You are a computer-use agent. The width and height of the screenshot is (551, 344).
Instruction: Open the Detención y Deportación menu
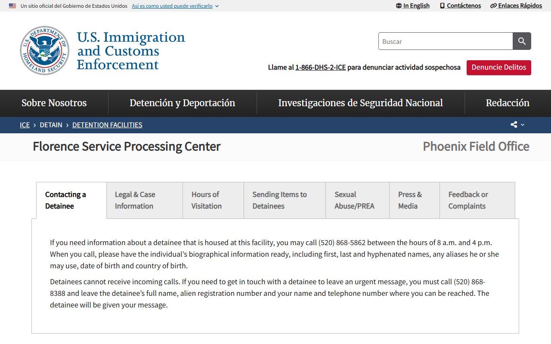183,103
